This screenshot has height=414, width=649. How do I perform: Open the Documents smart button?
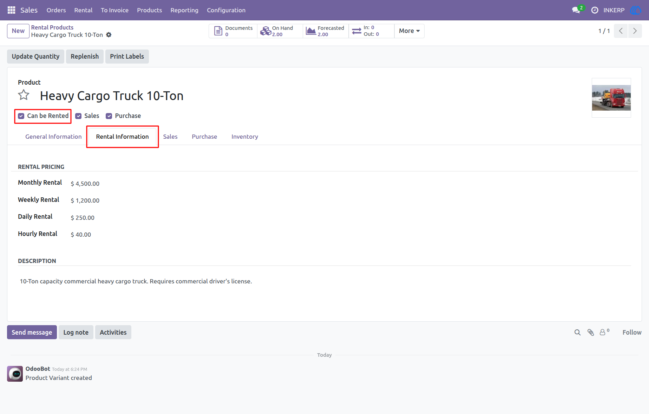233,31
